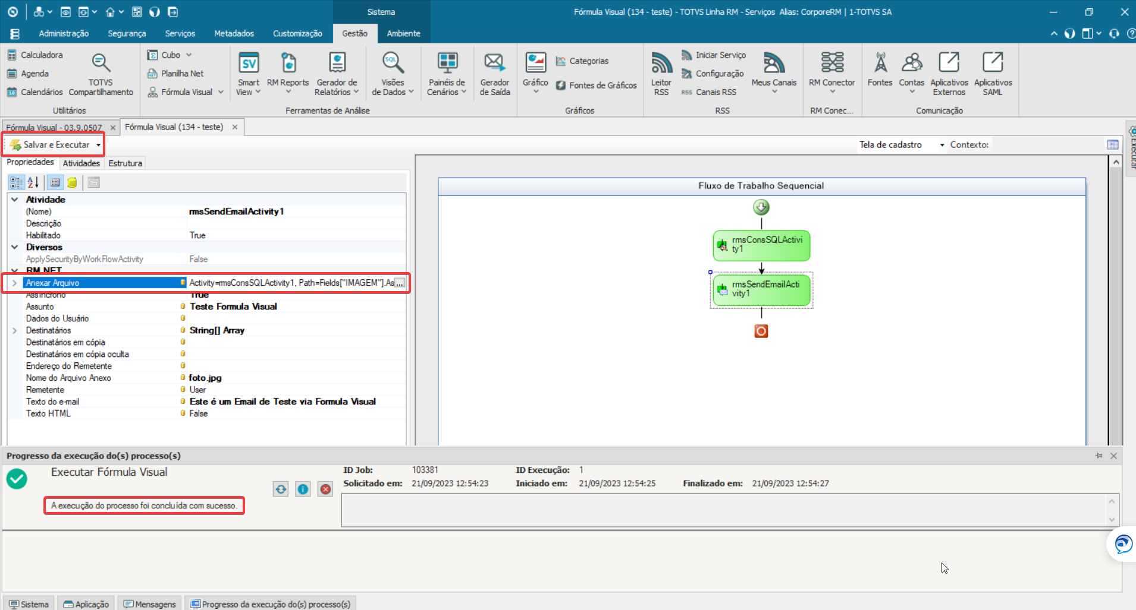Open Agenda from Utilitários
This screenshot has width=1136, height=610.
click(28, 74)
